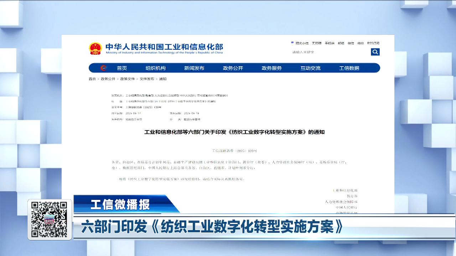Screen dimensions: 456x256
Task: Click the QR code in the bottom-left corner
Action: click(50, 219)
